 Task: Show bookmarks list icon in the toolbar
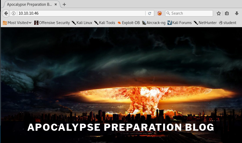227,13
